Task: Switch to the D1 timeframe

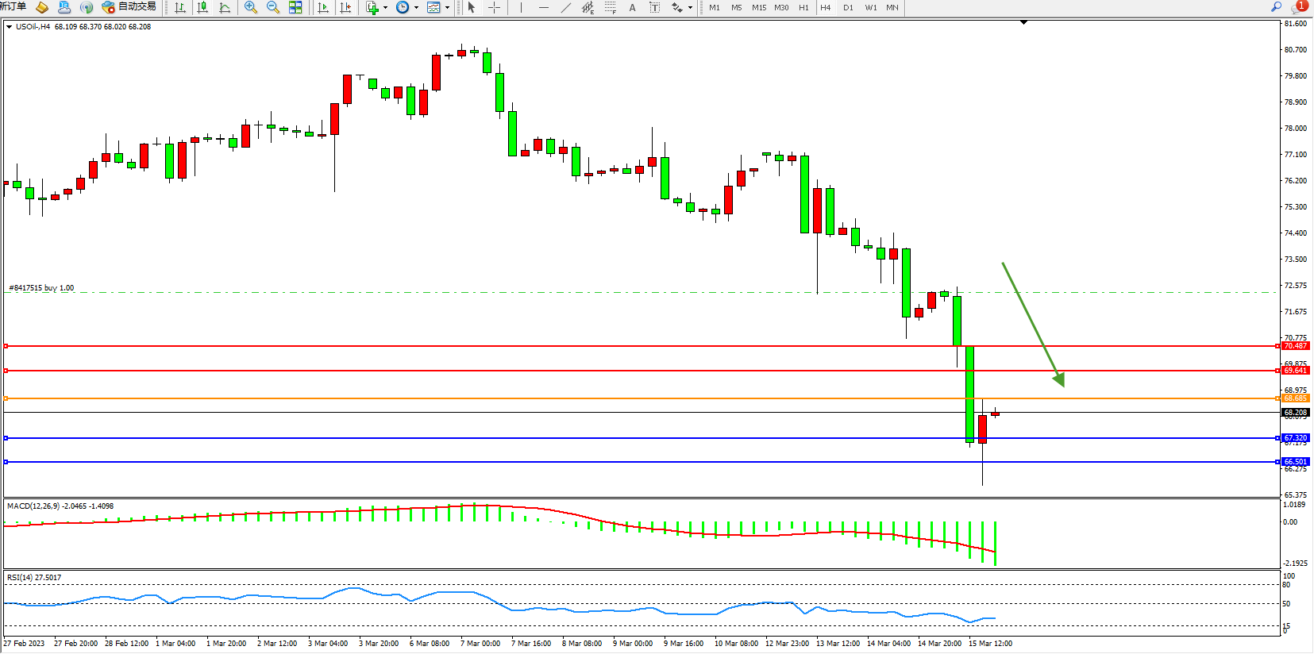Action: tap(848, 7)
